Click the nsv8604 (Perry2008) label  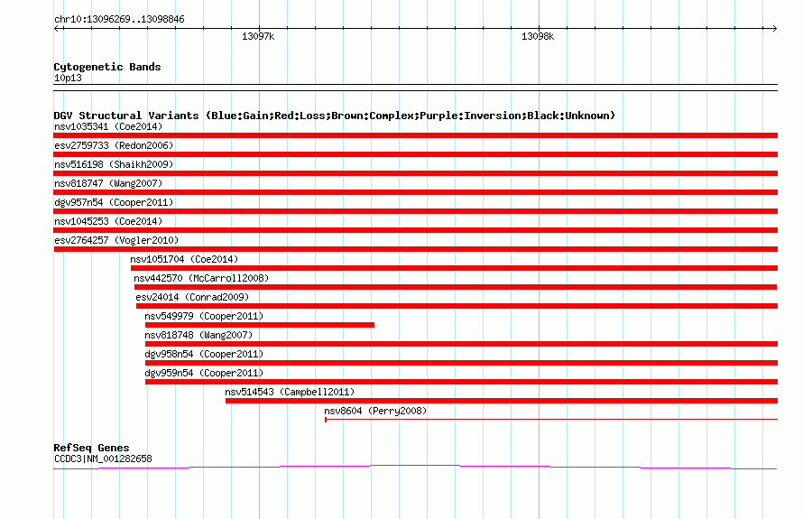pyautogui.click(x=375, y=411)
